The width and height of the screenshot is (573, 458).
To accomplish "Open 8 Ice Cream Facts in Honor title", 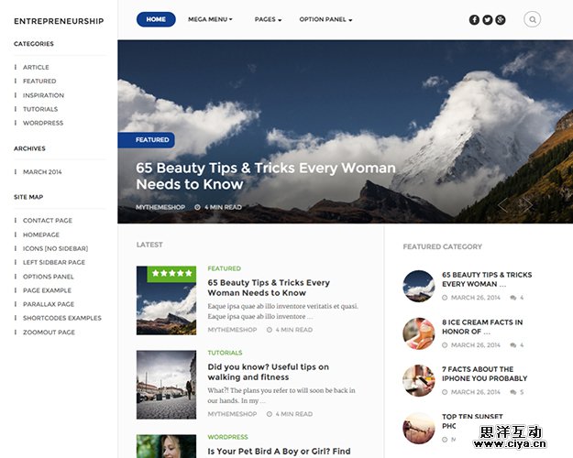I will (x=482, y=327).
